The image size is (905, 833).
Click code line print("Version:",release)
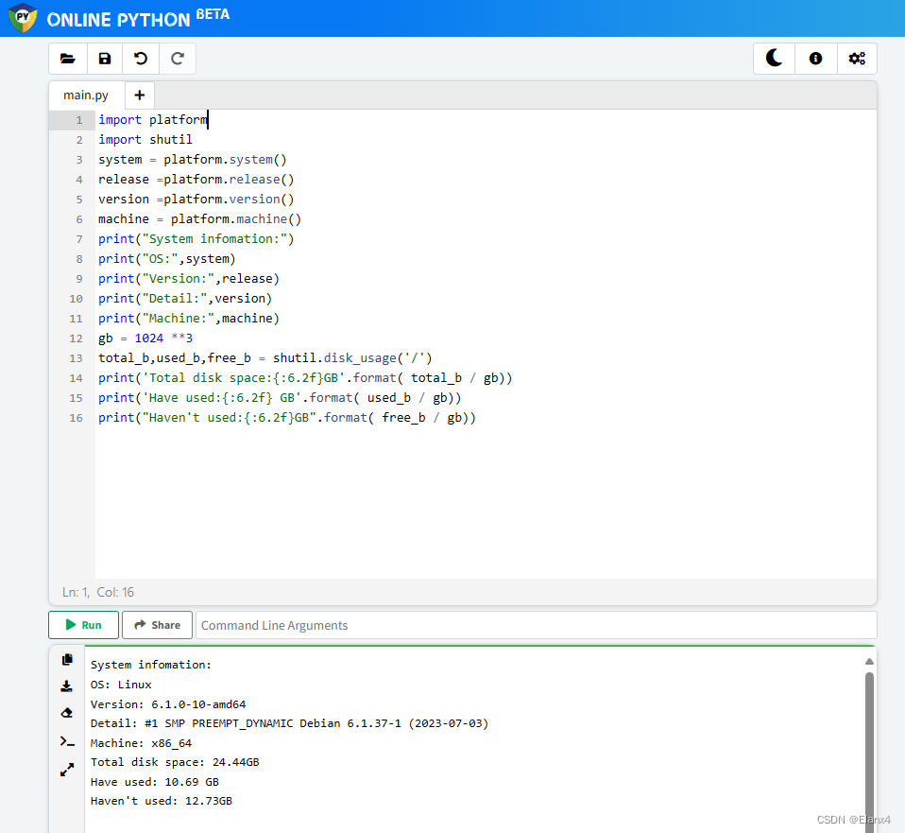pyautogui.click(x=189, y=279)
